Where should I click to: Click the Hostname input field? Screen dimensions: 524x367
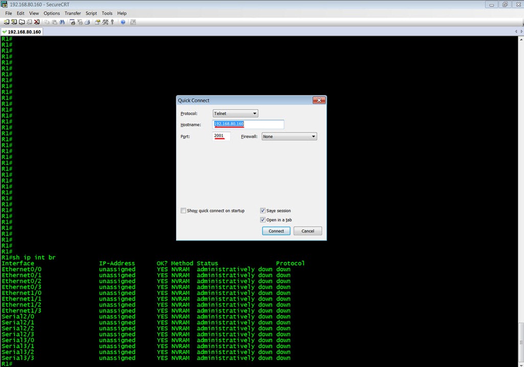click(x=248, y=124)
